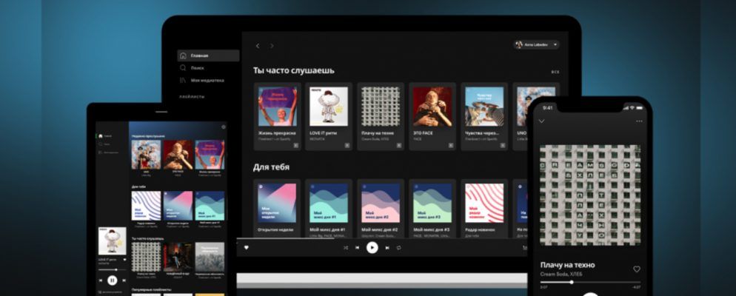736x296 pixels.
Task: Click the small icon on Жизнь прекрасна card
Action: (295, 146)
